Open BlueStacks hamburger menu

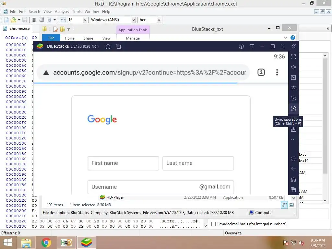click(x=252, y=46)
